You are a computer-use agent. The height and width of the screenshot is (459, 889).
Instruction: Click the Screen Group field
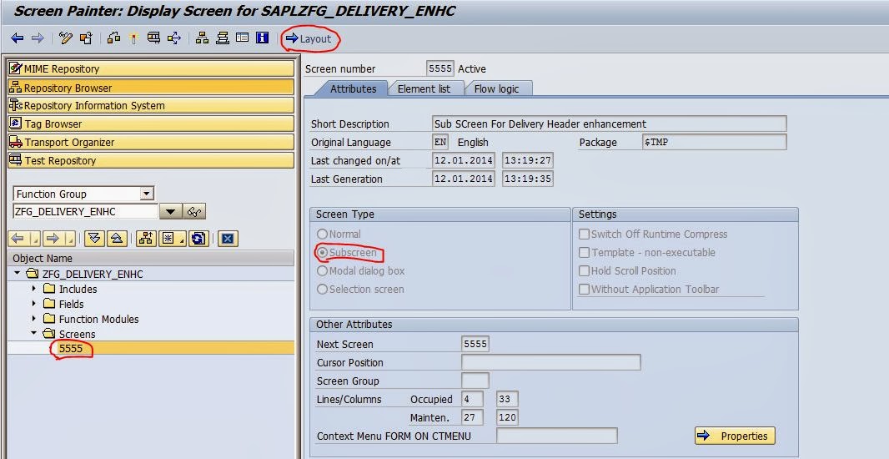(x=475, y=381)
